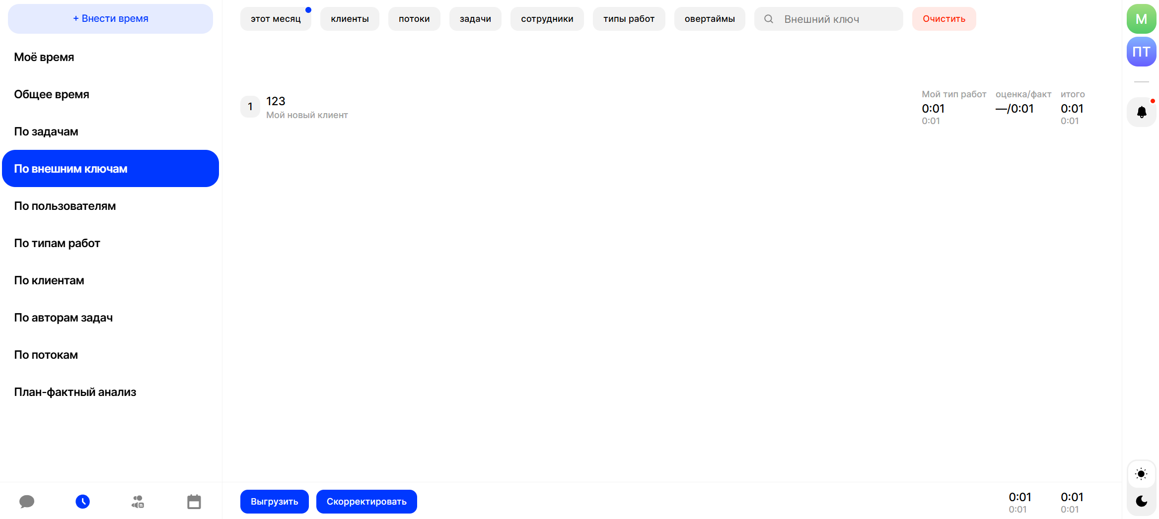1159x519 pixels.
Task: Select the ПТ workspace avatar
Action: (1141, 52)
